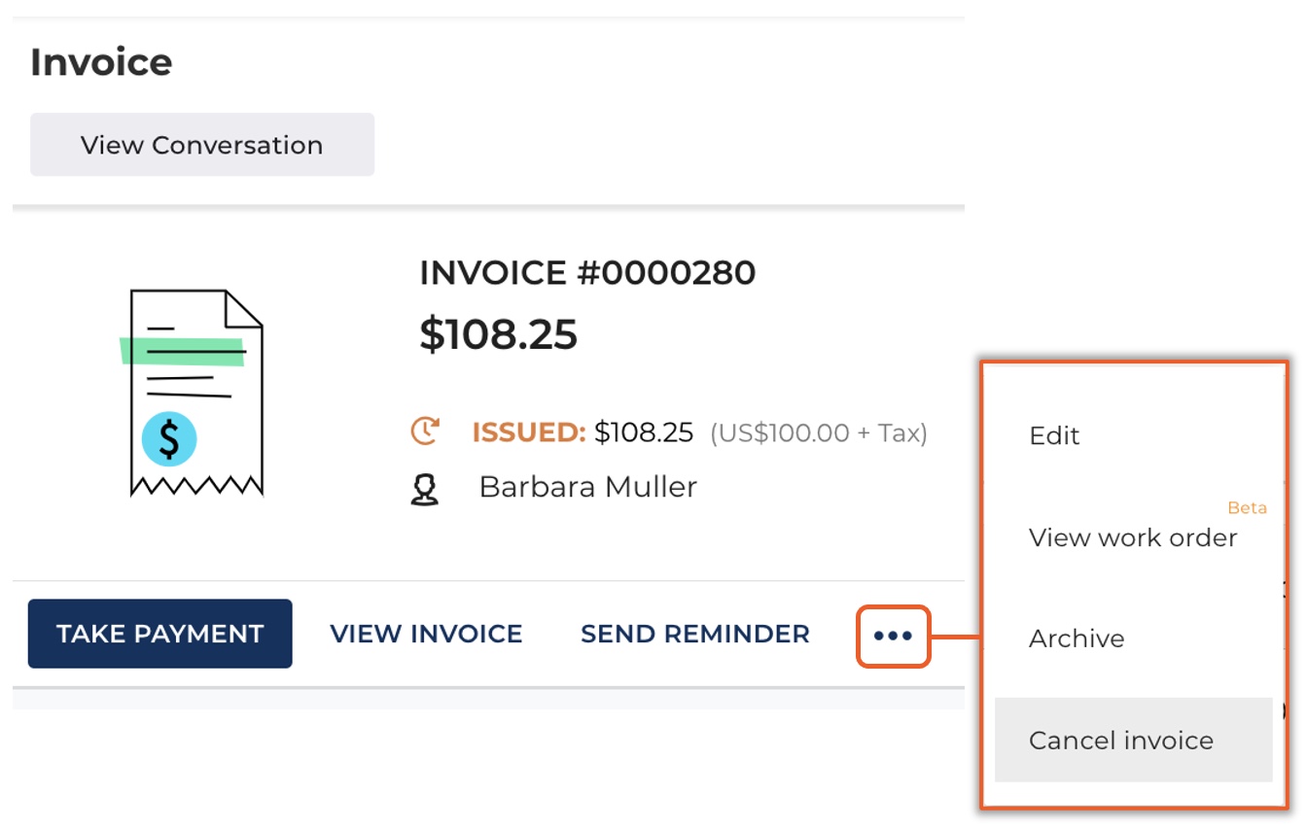Open View Invoice
Screen dimensions: 1307x828
426,634
